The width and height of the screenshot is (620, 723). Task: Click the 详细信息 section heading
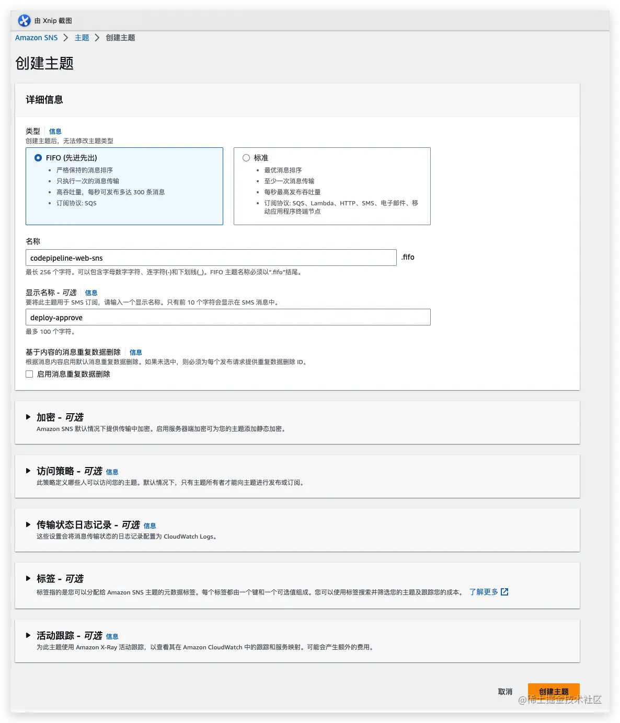tap(44, 100)
